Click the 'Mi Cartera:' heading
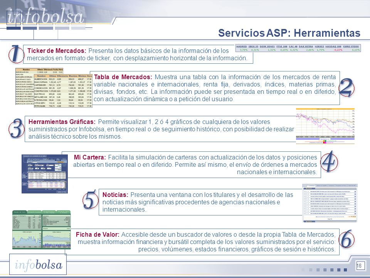 90,157
